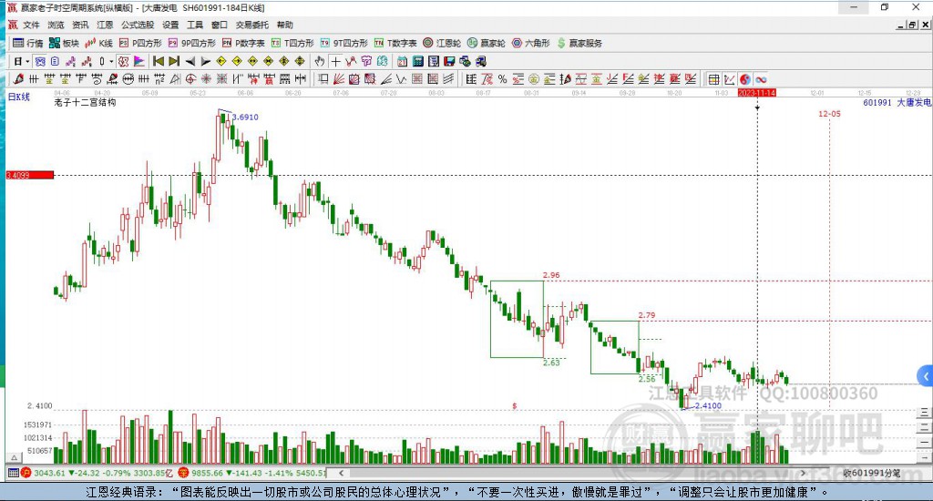Click the percent sign tool icon
Screen dimensions: 933x501
[503, 79]
